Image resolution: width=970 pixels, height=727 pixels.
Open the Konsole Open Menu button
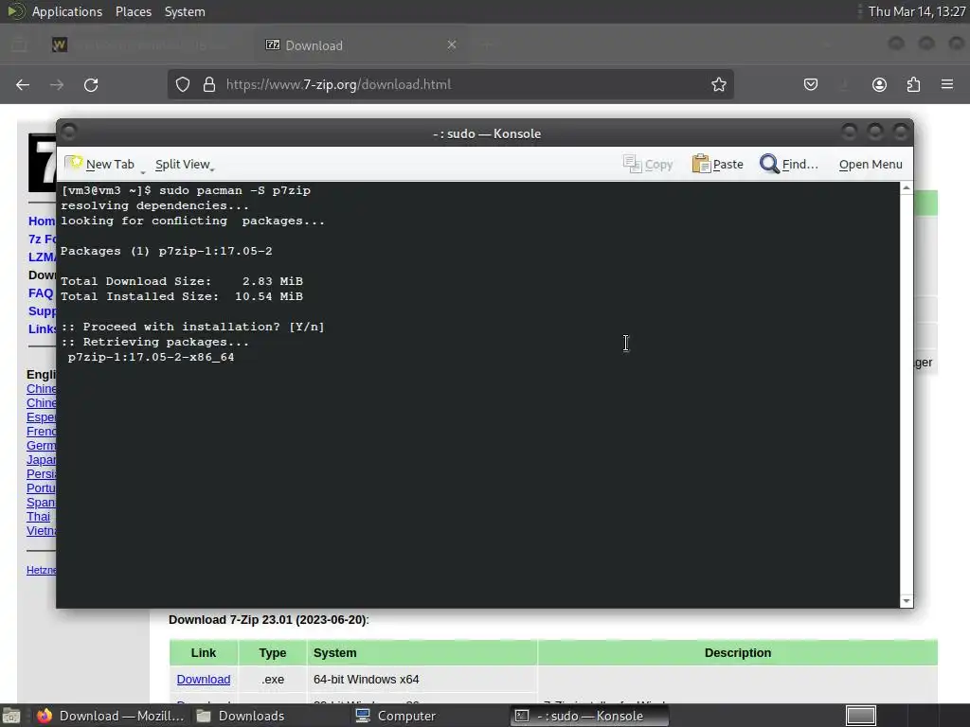[x=871, y=165]
